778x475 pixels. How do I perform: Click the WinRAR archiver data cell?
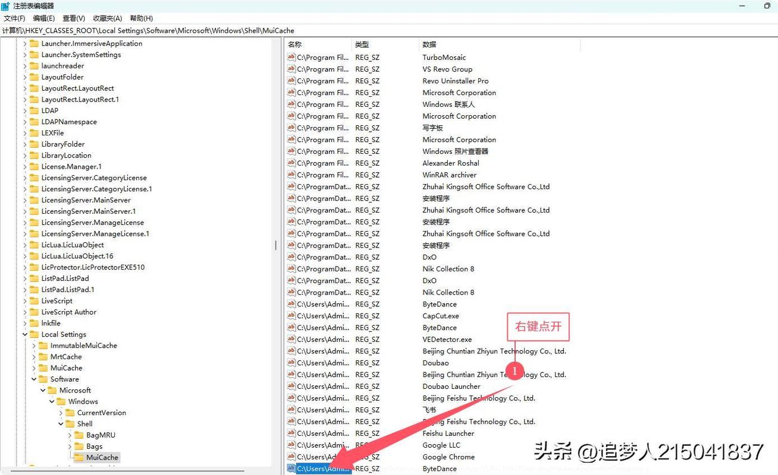pyautogui.click(x=450, y=175)
